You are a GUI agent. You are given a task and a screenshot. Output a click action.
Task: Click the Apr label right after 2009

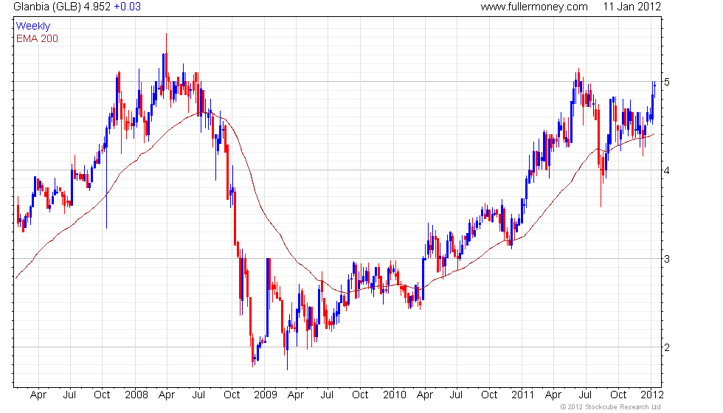pyautogui.click(x=296, y=395)
